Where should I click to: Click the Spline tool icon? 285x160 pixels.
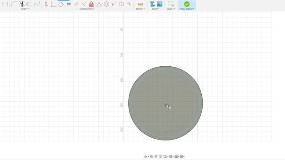(x=37, y=4)
